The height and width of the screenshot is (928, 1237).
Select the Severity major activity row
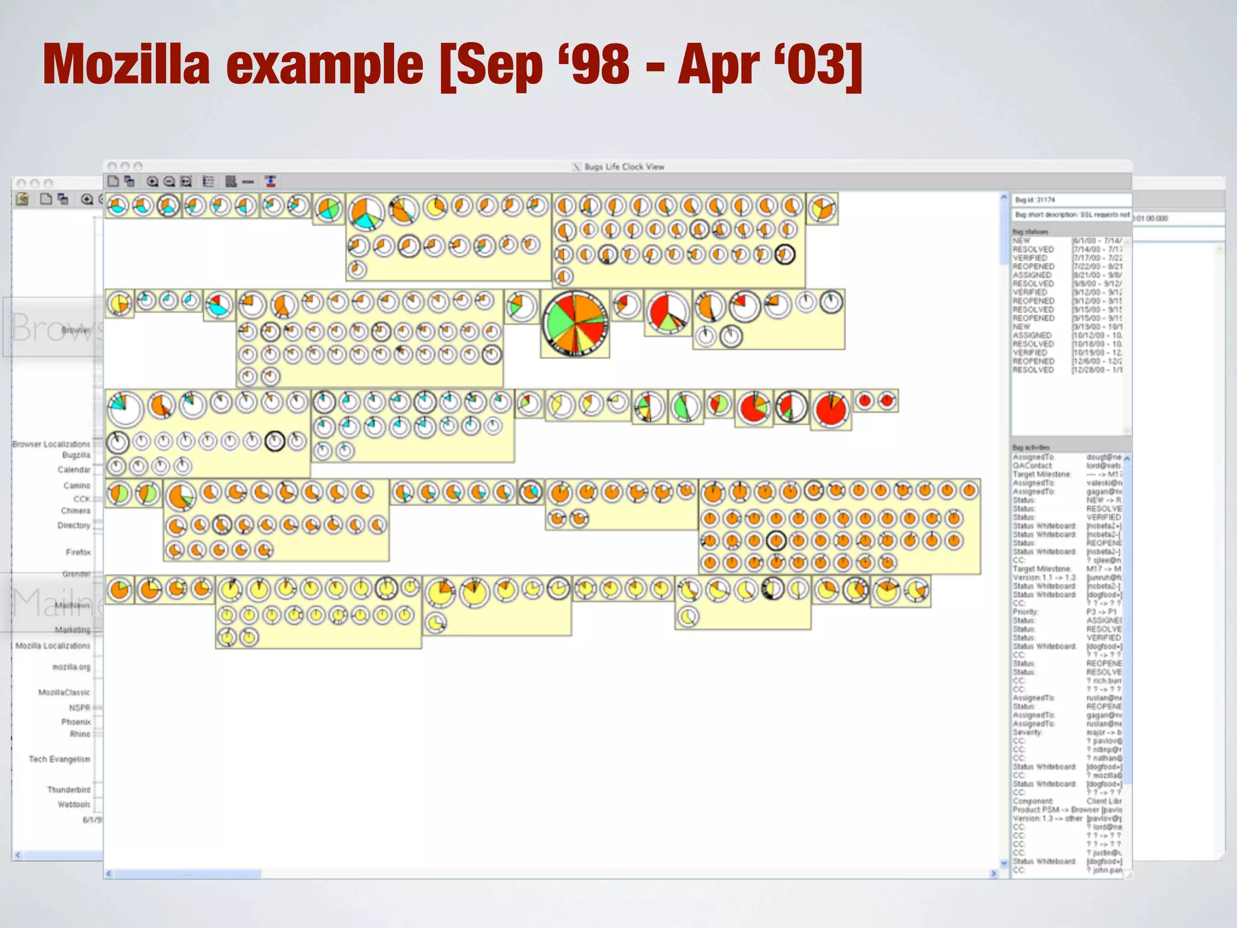pyautogui.click(x=1067, y=732)
